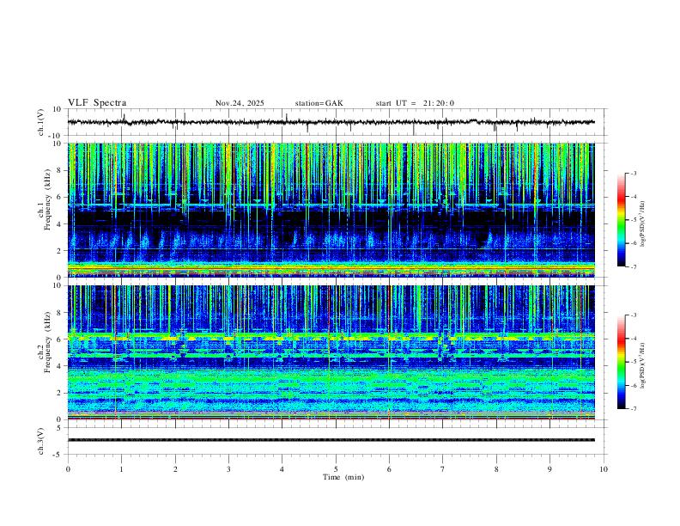The height and width of the screenshot is (526, 680).
Task: Click the "4" kHz tick of ch.2 spectrogram
Action: pos(59,366)
